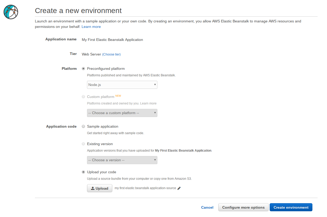327x217 pixels.
Task: Select the Upload your code radio button
Action: coord(83,172)
